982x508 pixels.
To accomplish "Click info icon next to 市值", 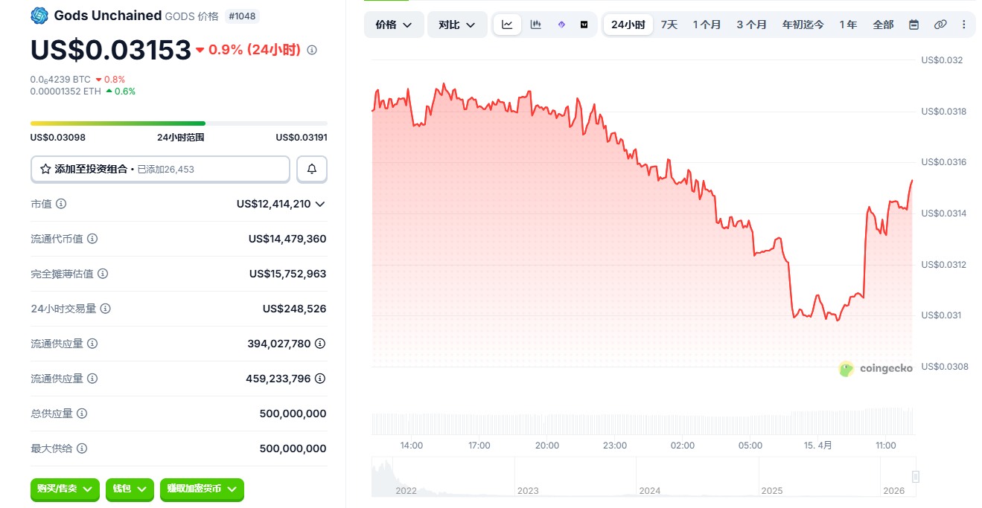I will click(x=61, y=204).
